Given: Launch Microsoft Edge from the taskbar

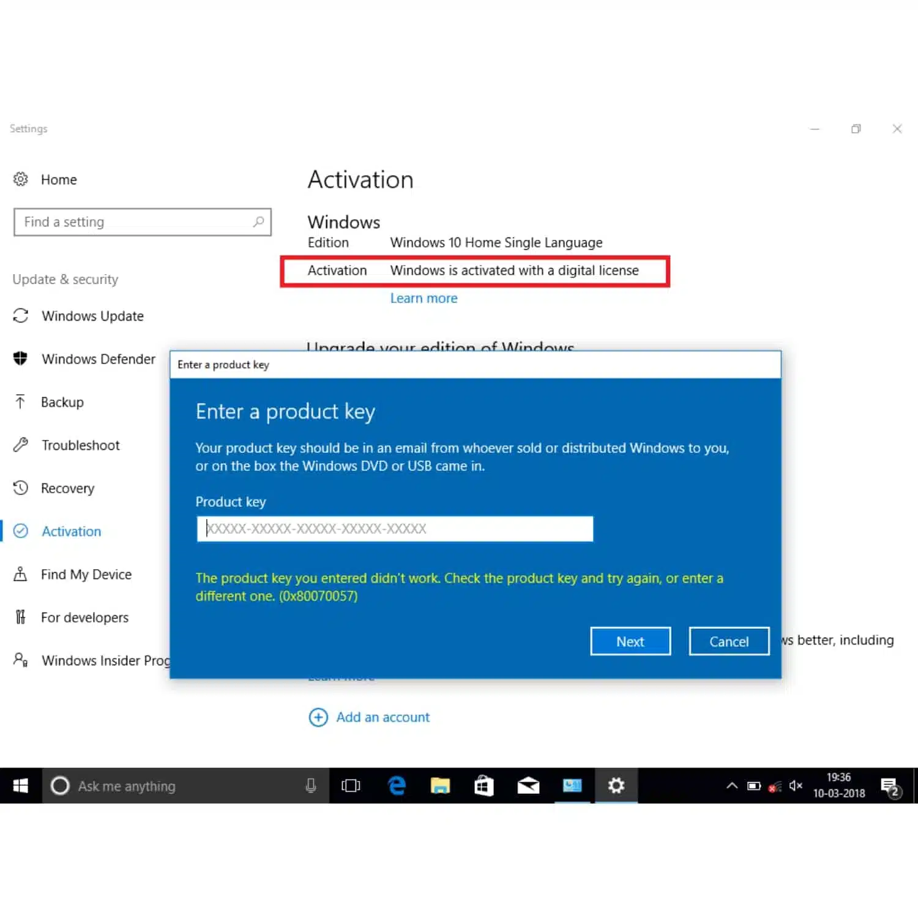Looking at the screenshot, I should point(397,786).
